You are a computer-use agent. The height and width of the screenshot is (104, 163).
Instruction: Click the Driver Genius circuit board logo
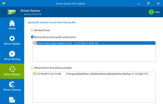click(x=12, y=12)
